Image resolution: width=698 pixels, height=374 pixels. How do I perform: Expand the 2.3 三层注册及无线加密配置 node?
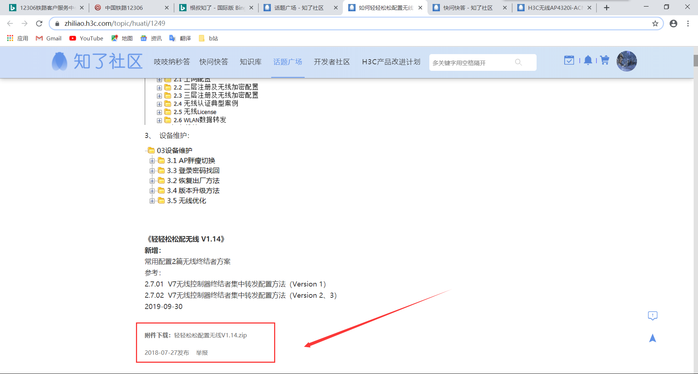[159, 96]
